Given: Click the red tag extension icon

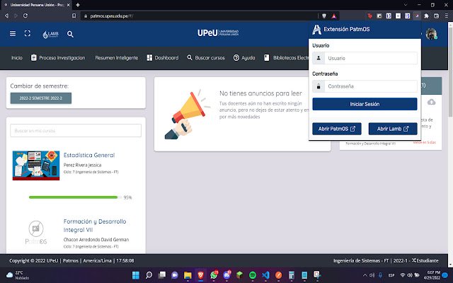Looking at the screenshot, I should pyautogui.click(x=369, y=16).
